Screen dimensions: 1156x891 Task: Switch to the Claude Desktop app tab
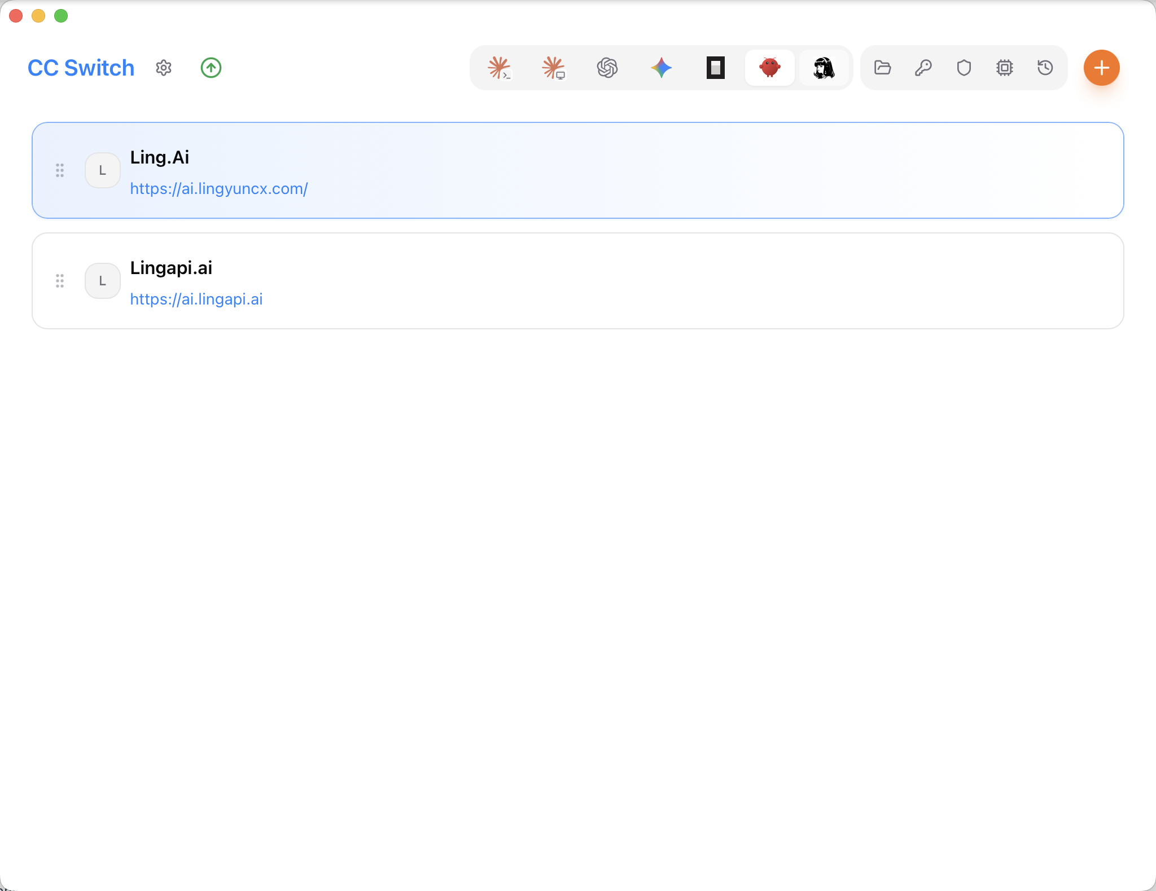pos(553,68)
